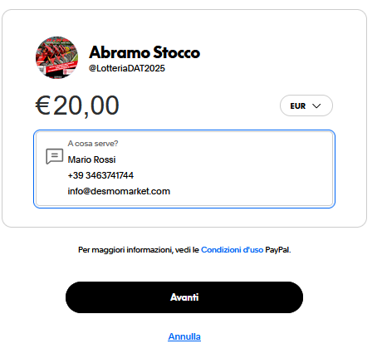This screenshot has width=377, height=363.
Task: Click the Abramo Stocco recipient name
Action: pyautogui.click(x=144, y=52)
